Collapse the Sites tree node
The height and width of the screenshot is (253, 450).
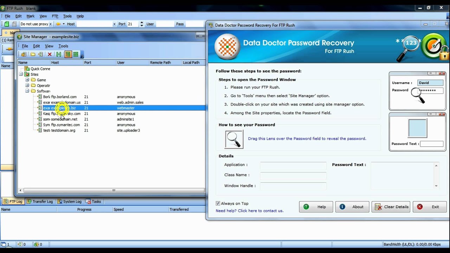tap(21, 74)
